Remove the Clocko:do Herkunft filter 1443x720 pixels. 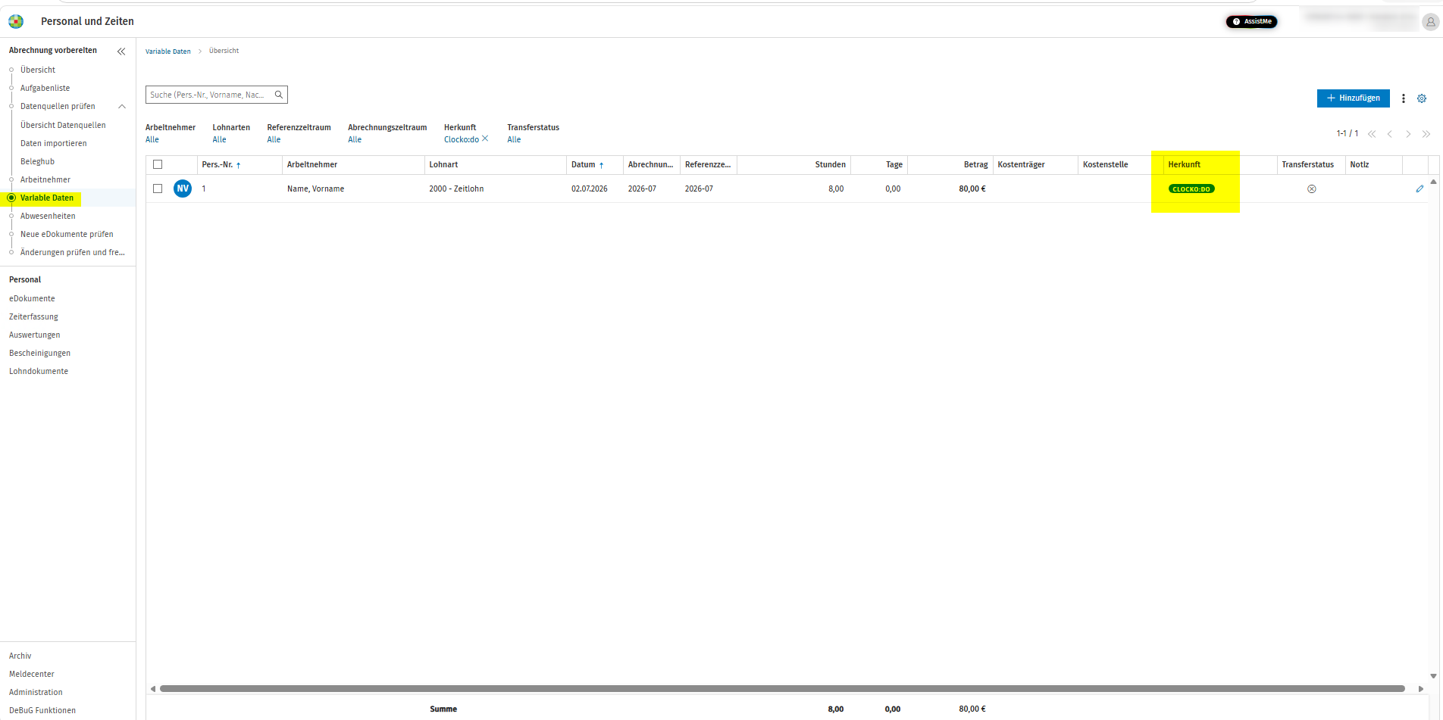pos(485,139)
